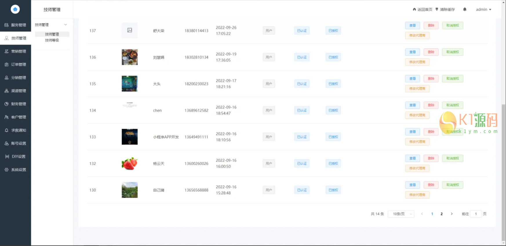Click 清除缓存 in the top bar
The height and width of the screenshot is (246, 506).
point(445,10)
